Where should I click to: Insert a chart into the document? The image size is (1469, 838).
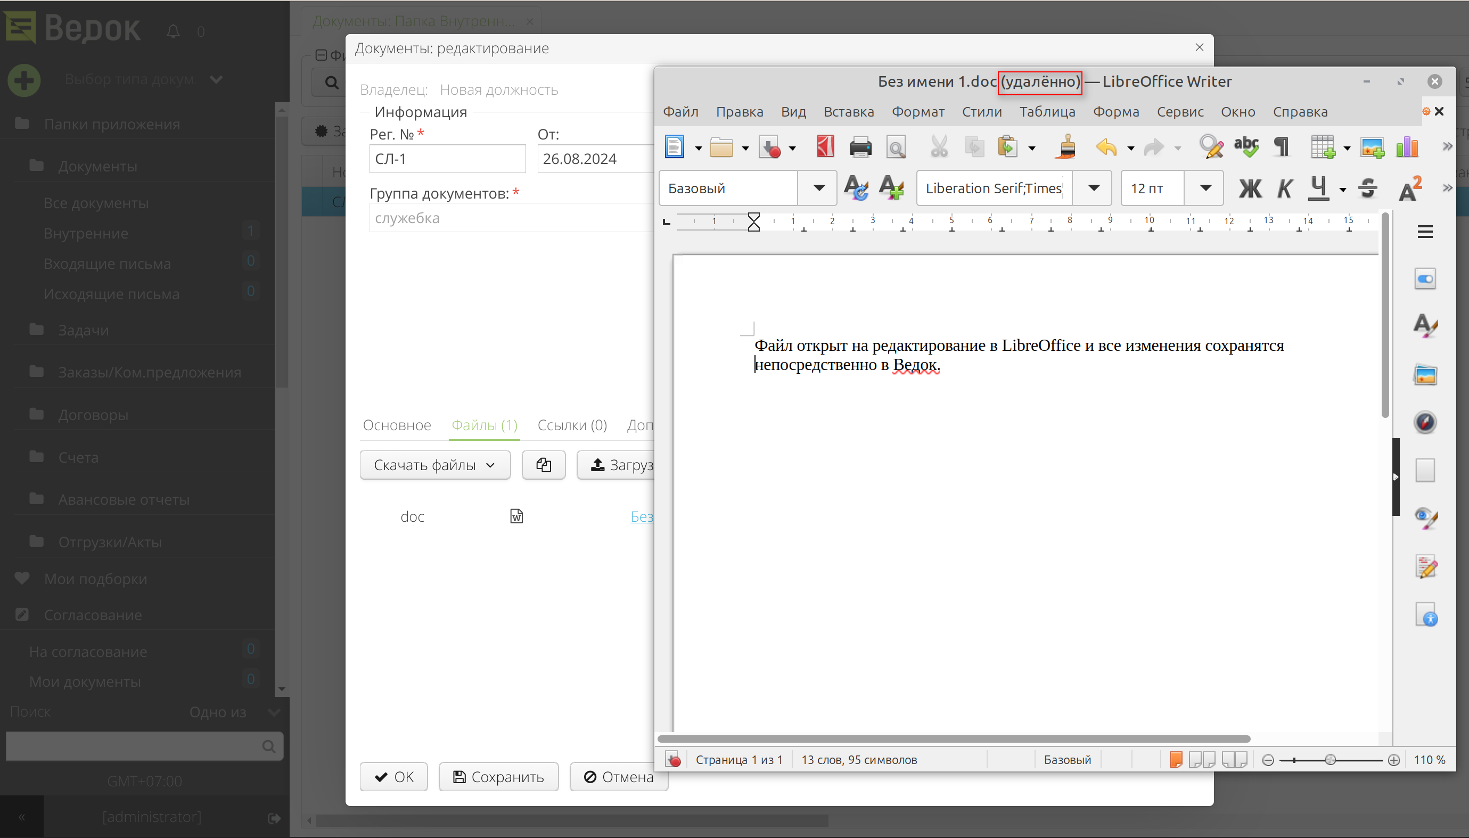(x=1407, y=147)
